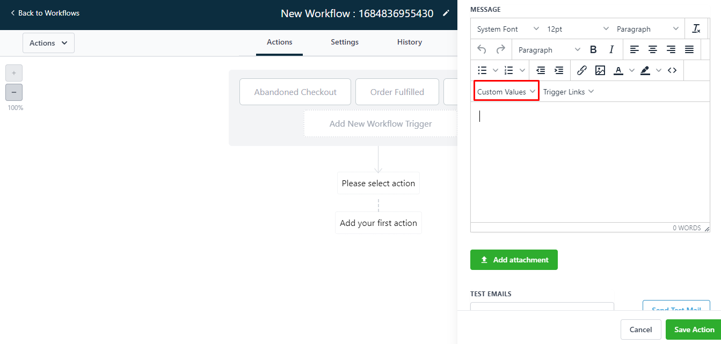Insert a numbered list
Image resolution: width=721 pixels, height=344 pixels.
pyautogui.click(x=509, y=70)
